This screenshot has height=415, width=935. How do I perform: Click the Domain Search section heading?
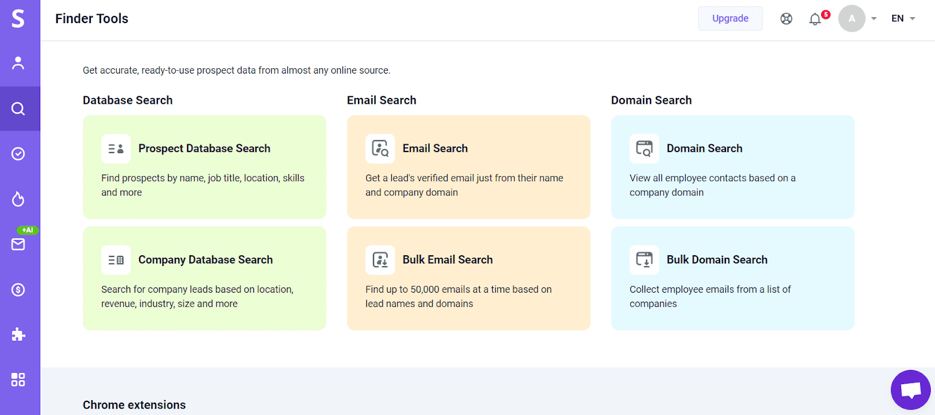651,100
